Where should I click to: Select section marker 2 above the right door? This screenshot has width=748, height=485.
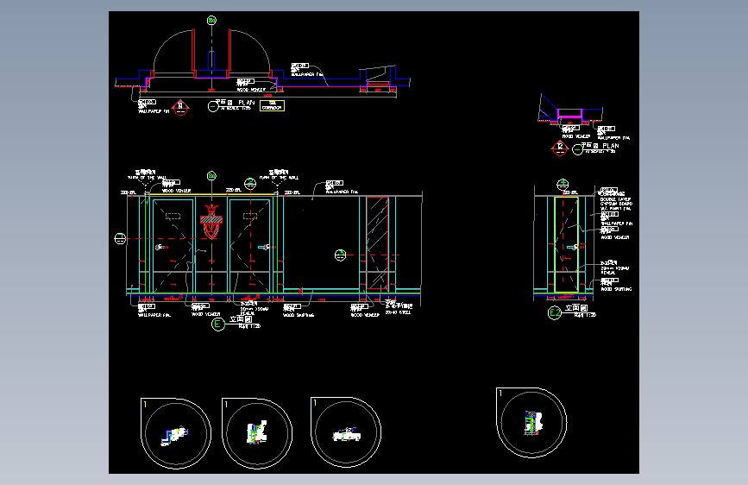[x=250, y=183]
